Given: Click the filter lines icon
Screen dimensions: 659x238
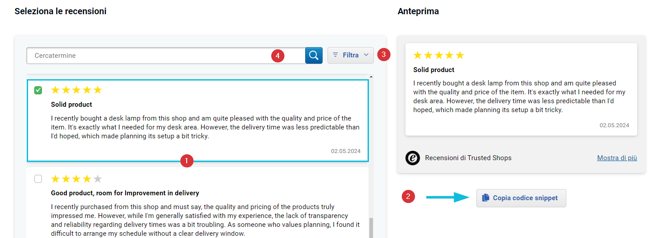Looking at the screenshot, I should pos(336,55).
